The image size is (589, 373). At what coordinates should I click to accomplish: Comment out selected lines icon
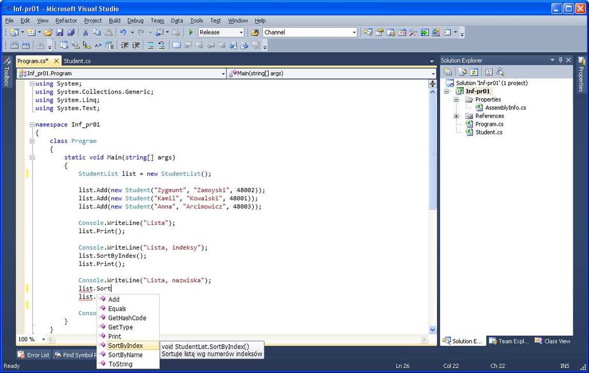(x=150, y=46)
